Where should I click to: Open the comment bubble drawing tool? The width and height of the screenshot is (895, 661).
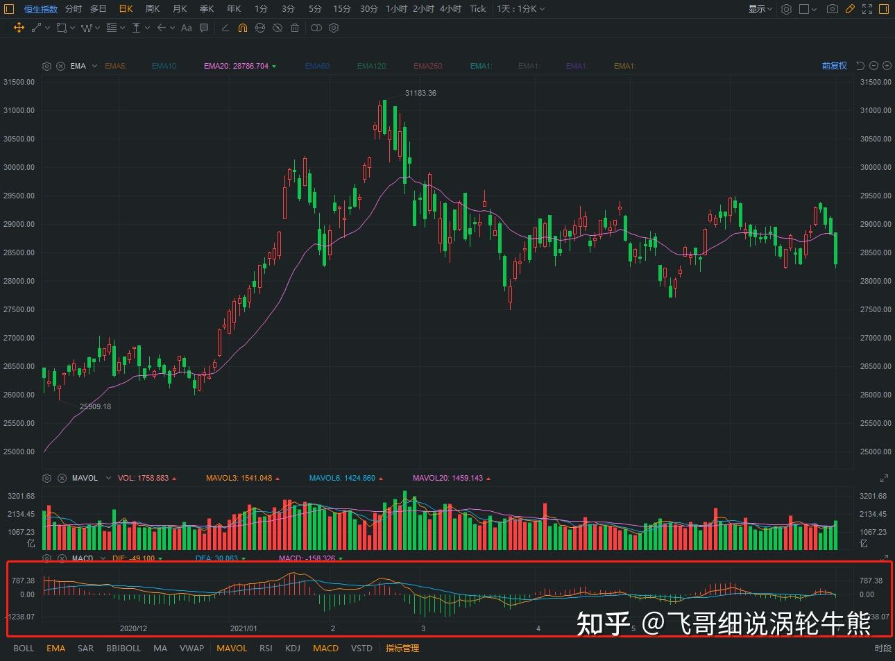[x=204, y=28]
